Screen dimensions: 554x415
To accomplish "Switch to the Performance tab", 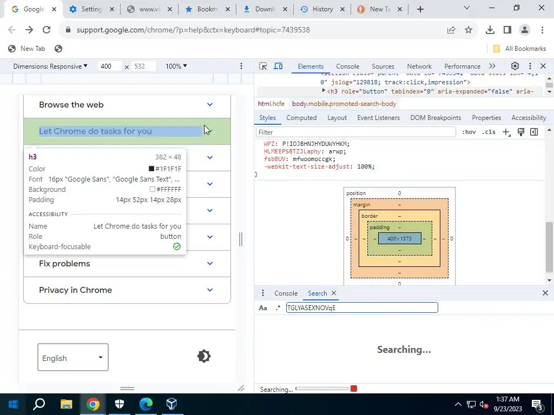I will [462, 66].
